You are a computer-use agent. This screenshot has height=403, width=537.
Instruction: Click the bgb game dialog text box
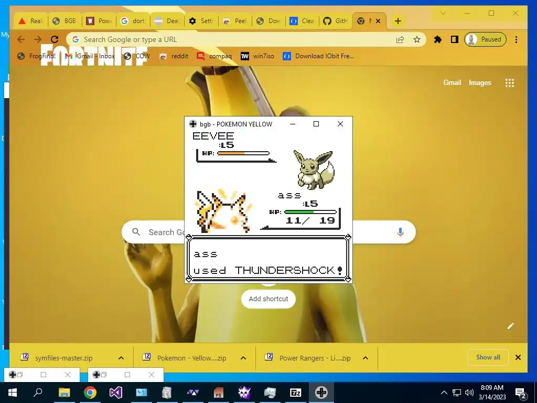[x=268, y=259]
